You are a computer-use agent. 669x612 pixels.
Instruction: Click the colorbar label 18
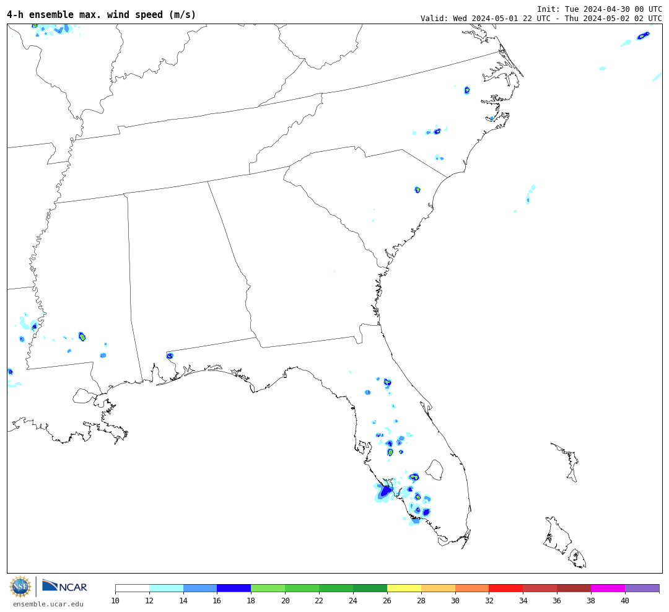coord(251,601)
